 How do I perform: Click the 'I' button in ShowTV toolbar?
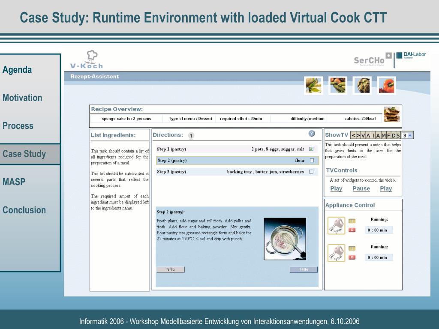(373, 135)
